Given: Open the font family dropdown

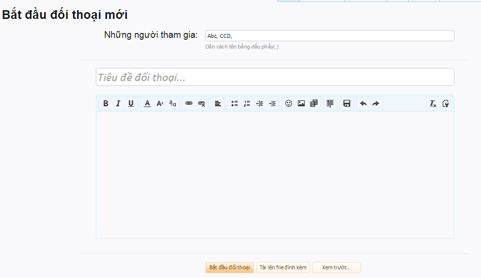Looking at the screenshot, I should [172, 103].
